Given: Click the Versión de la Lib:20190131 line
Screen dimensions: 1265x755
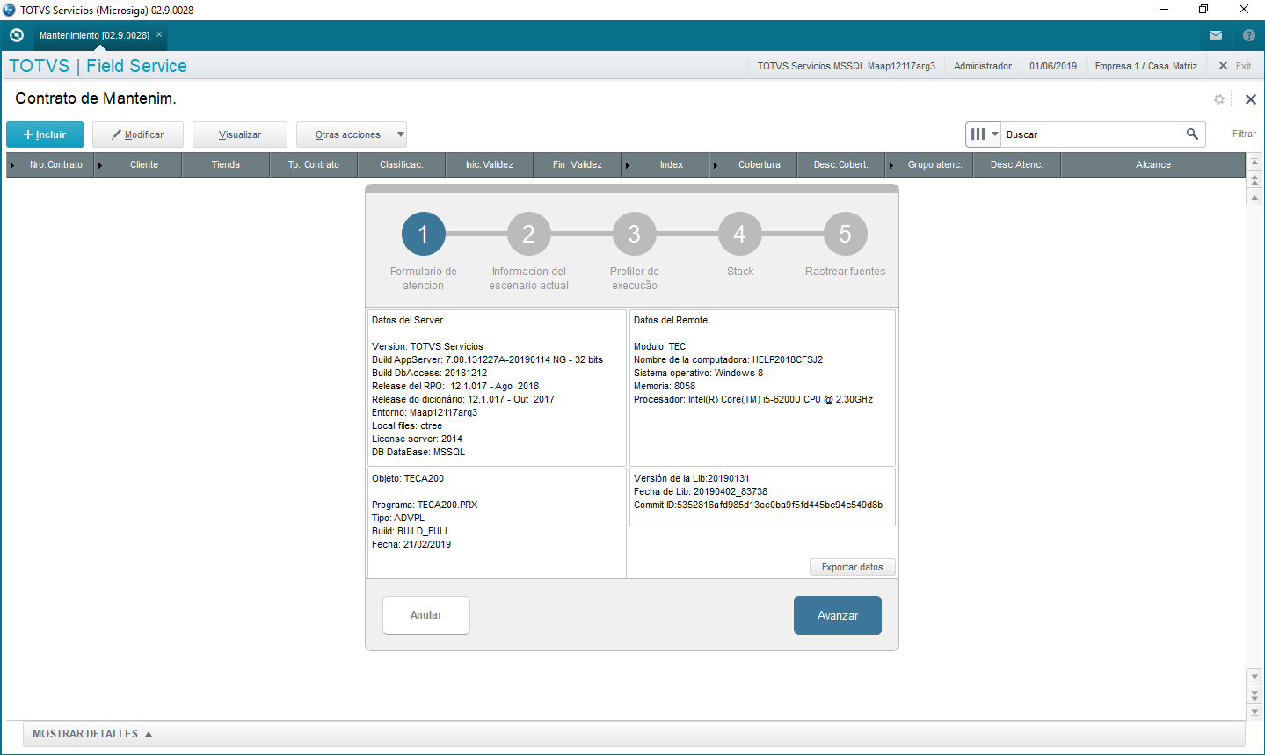Looking at the screenshot, I should (692, 478).
